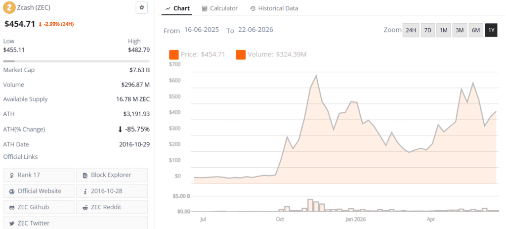This screenshot has width=506, height=229.
Task: Click the ZEC Reddit alien icon
Action: (85, 207)
